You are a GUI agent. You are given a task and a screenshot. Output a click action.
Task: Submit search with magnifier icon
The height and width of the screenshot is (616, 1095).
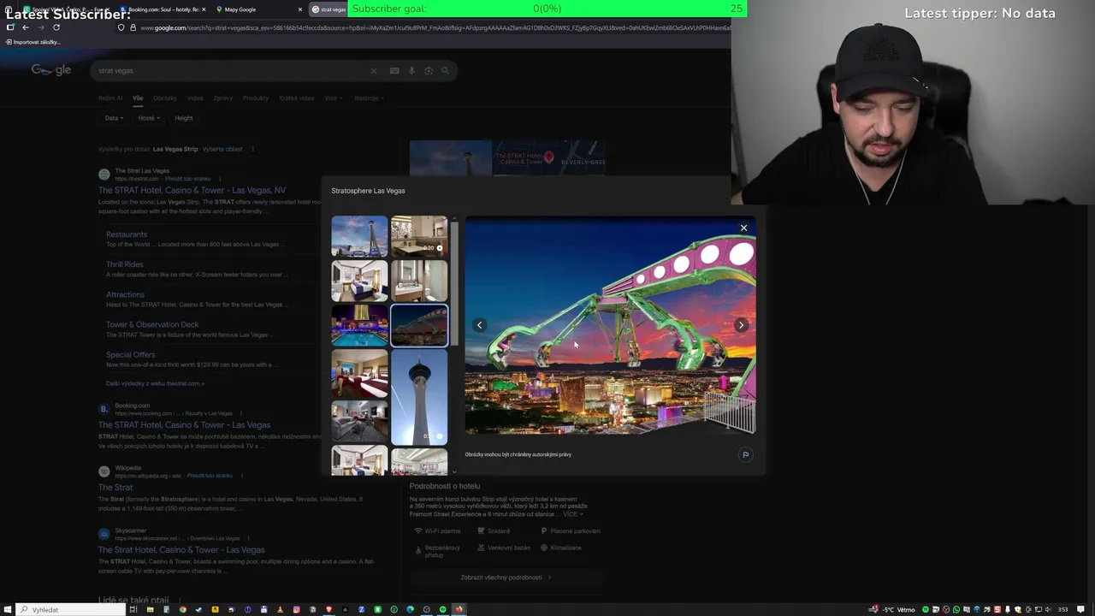[x=445, y=71]
